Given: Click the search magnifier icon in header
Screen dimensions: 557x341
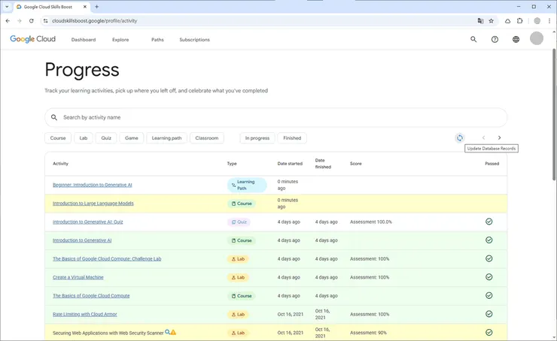Looking at the screenshot, I should pyautogui.click(x=473, y=39).
